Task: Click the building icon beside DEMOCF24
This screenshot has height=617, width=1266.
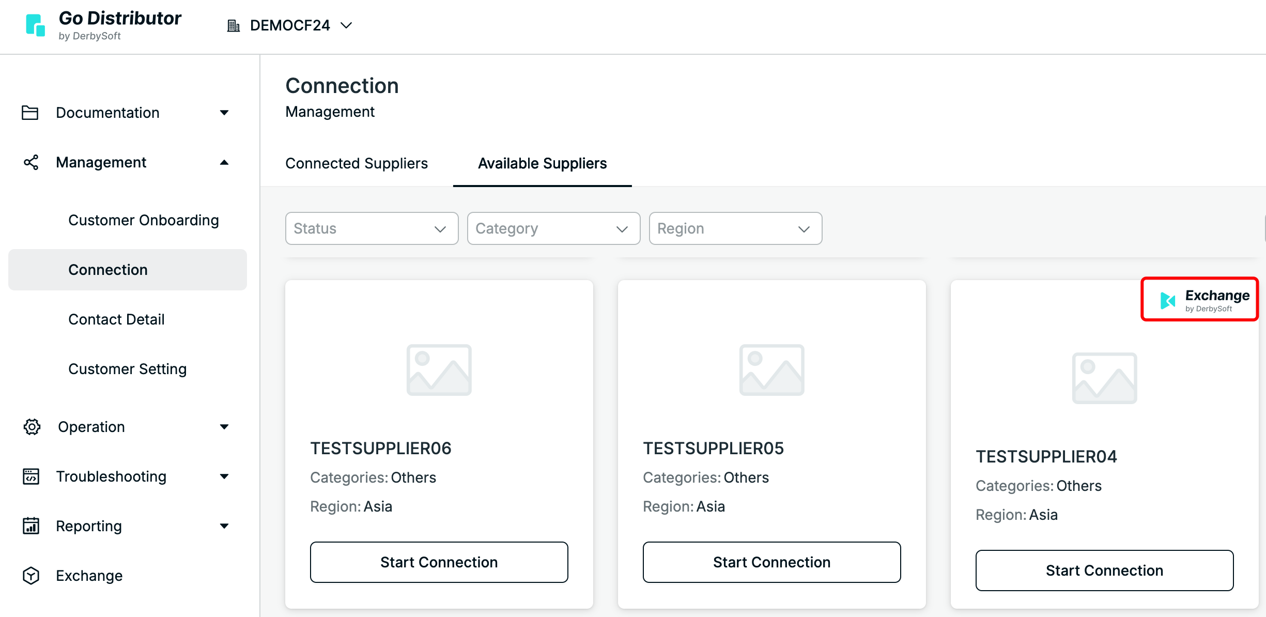Action: [233, 25]
